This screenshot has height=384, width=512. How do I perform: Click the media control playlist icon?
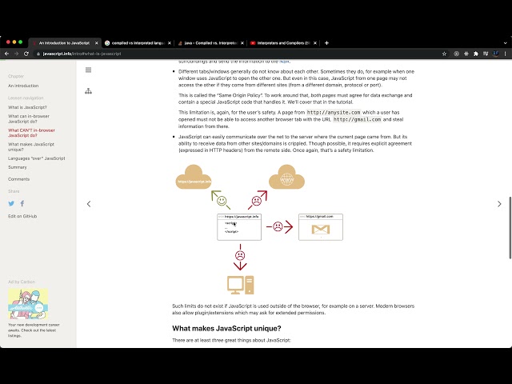[486, 54]
